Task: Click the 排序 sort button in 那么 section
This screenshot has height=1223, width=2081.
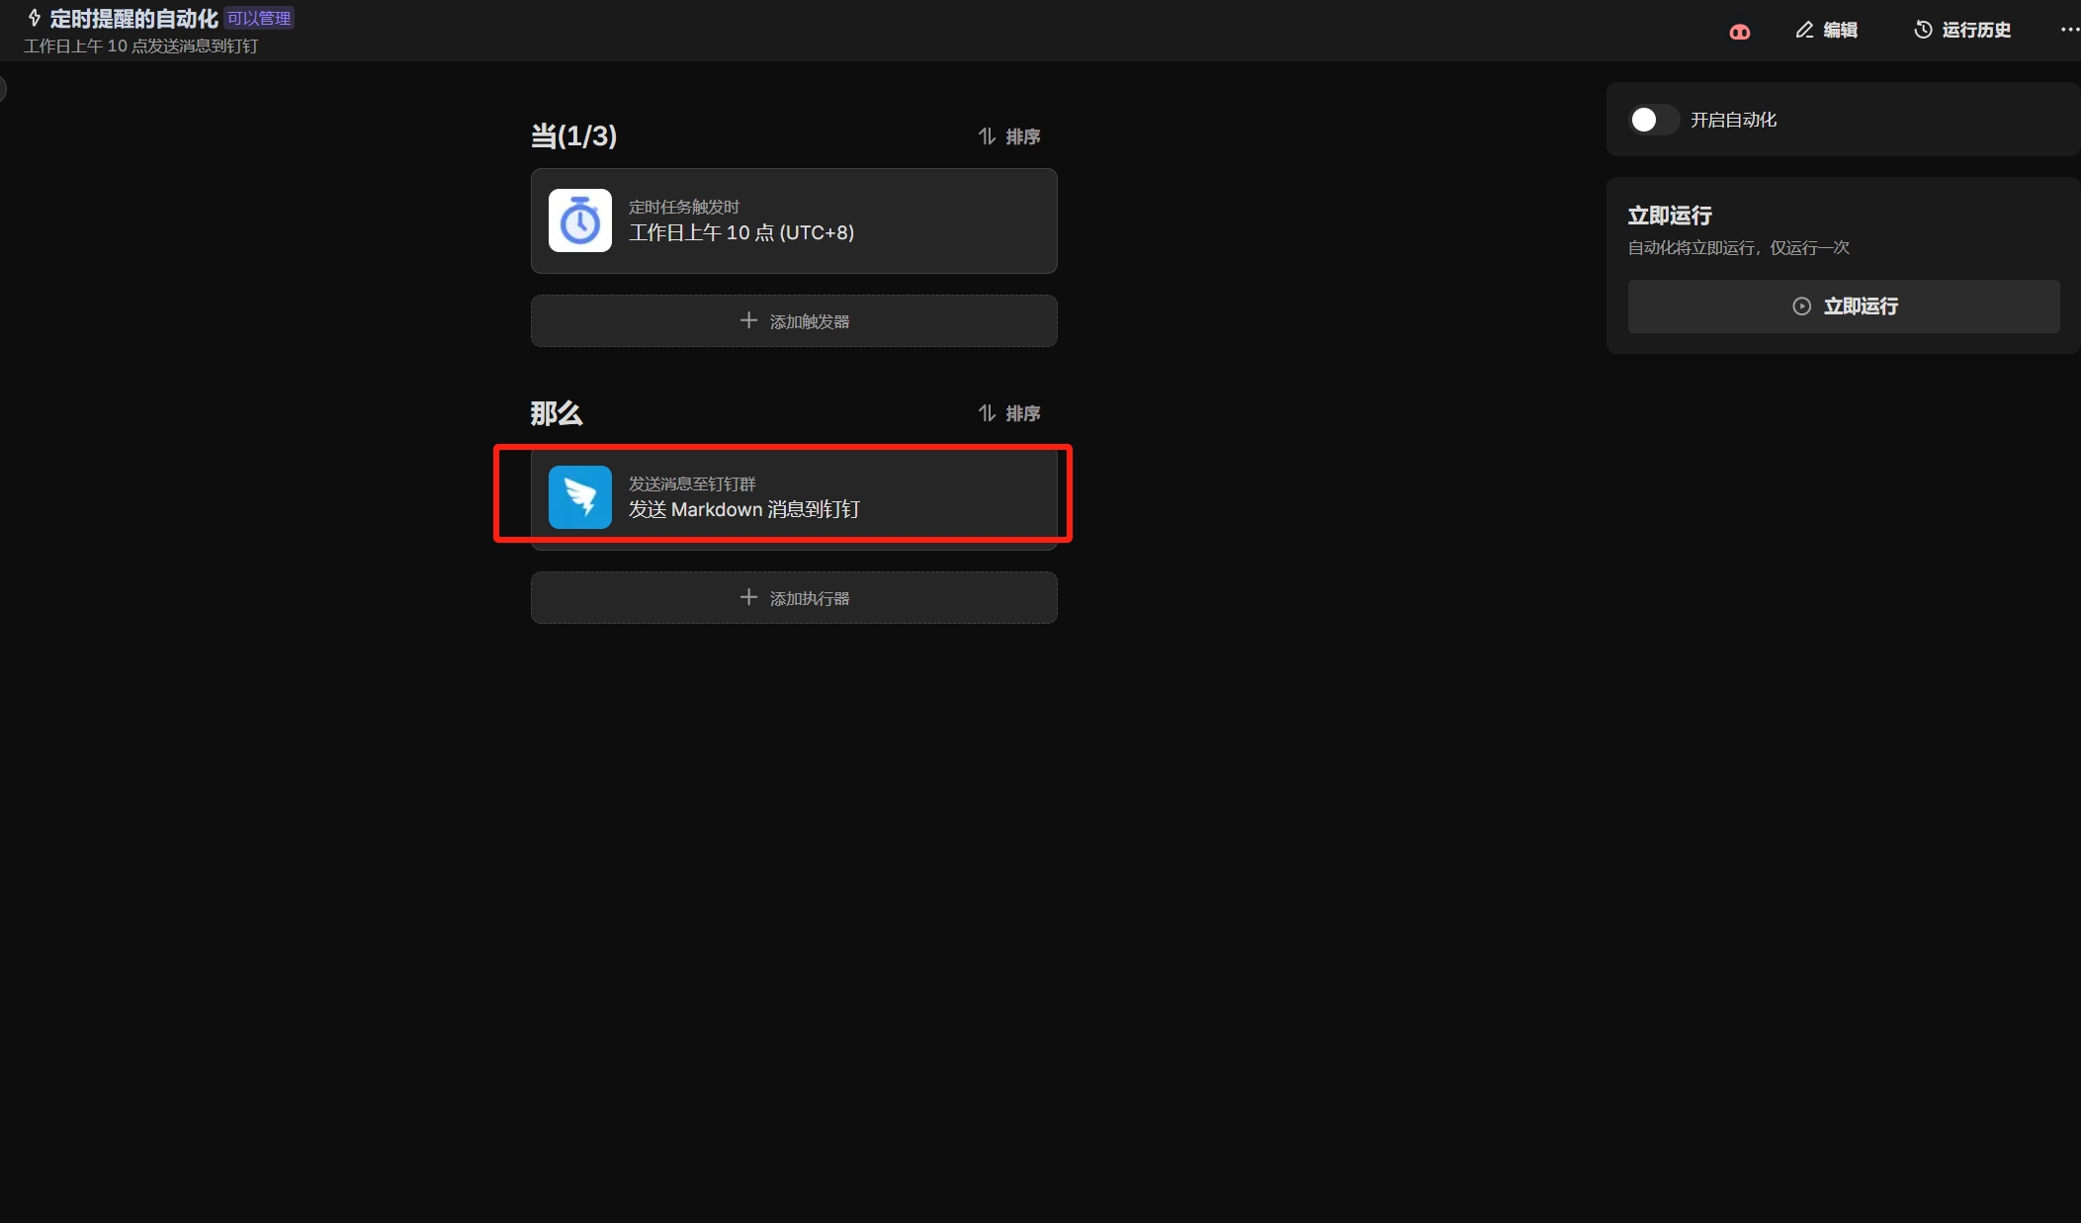Action: click(1009, 413)
